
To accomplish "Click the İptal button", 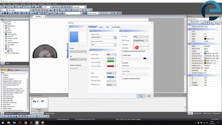I will point(149,96).
